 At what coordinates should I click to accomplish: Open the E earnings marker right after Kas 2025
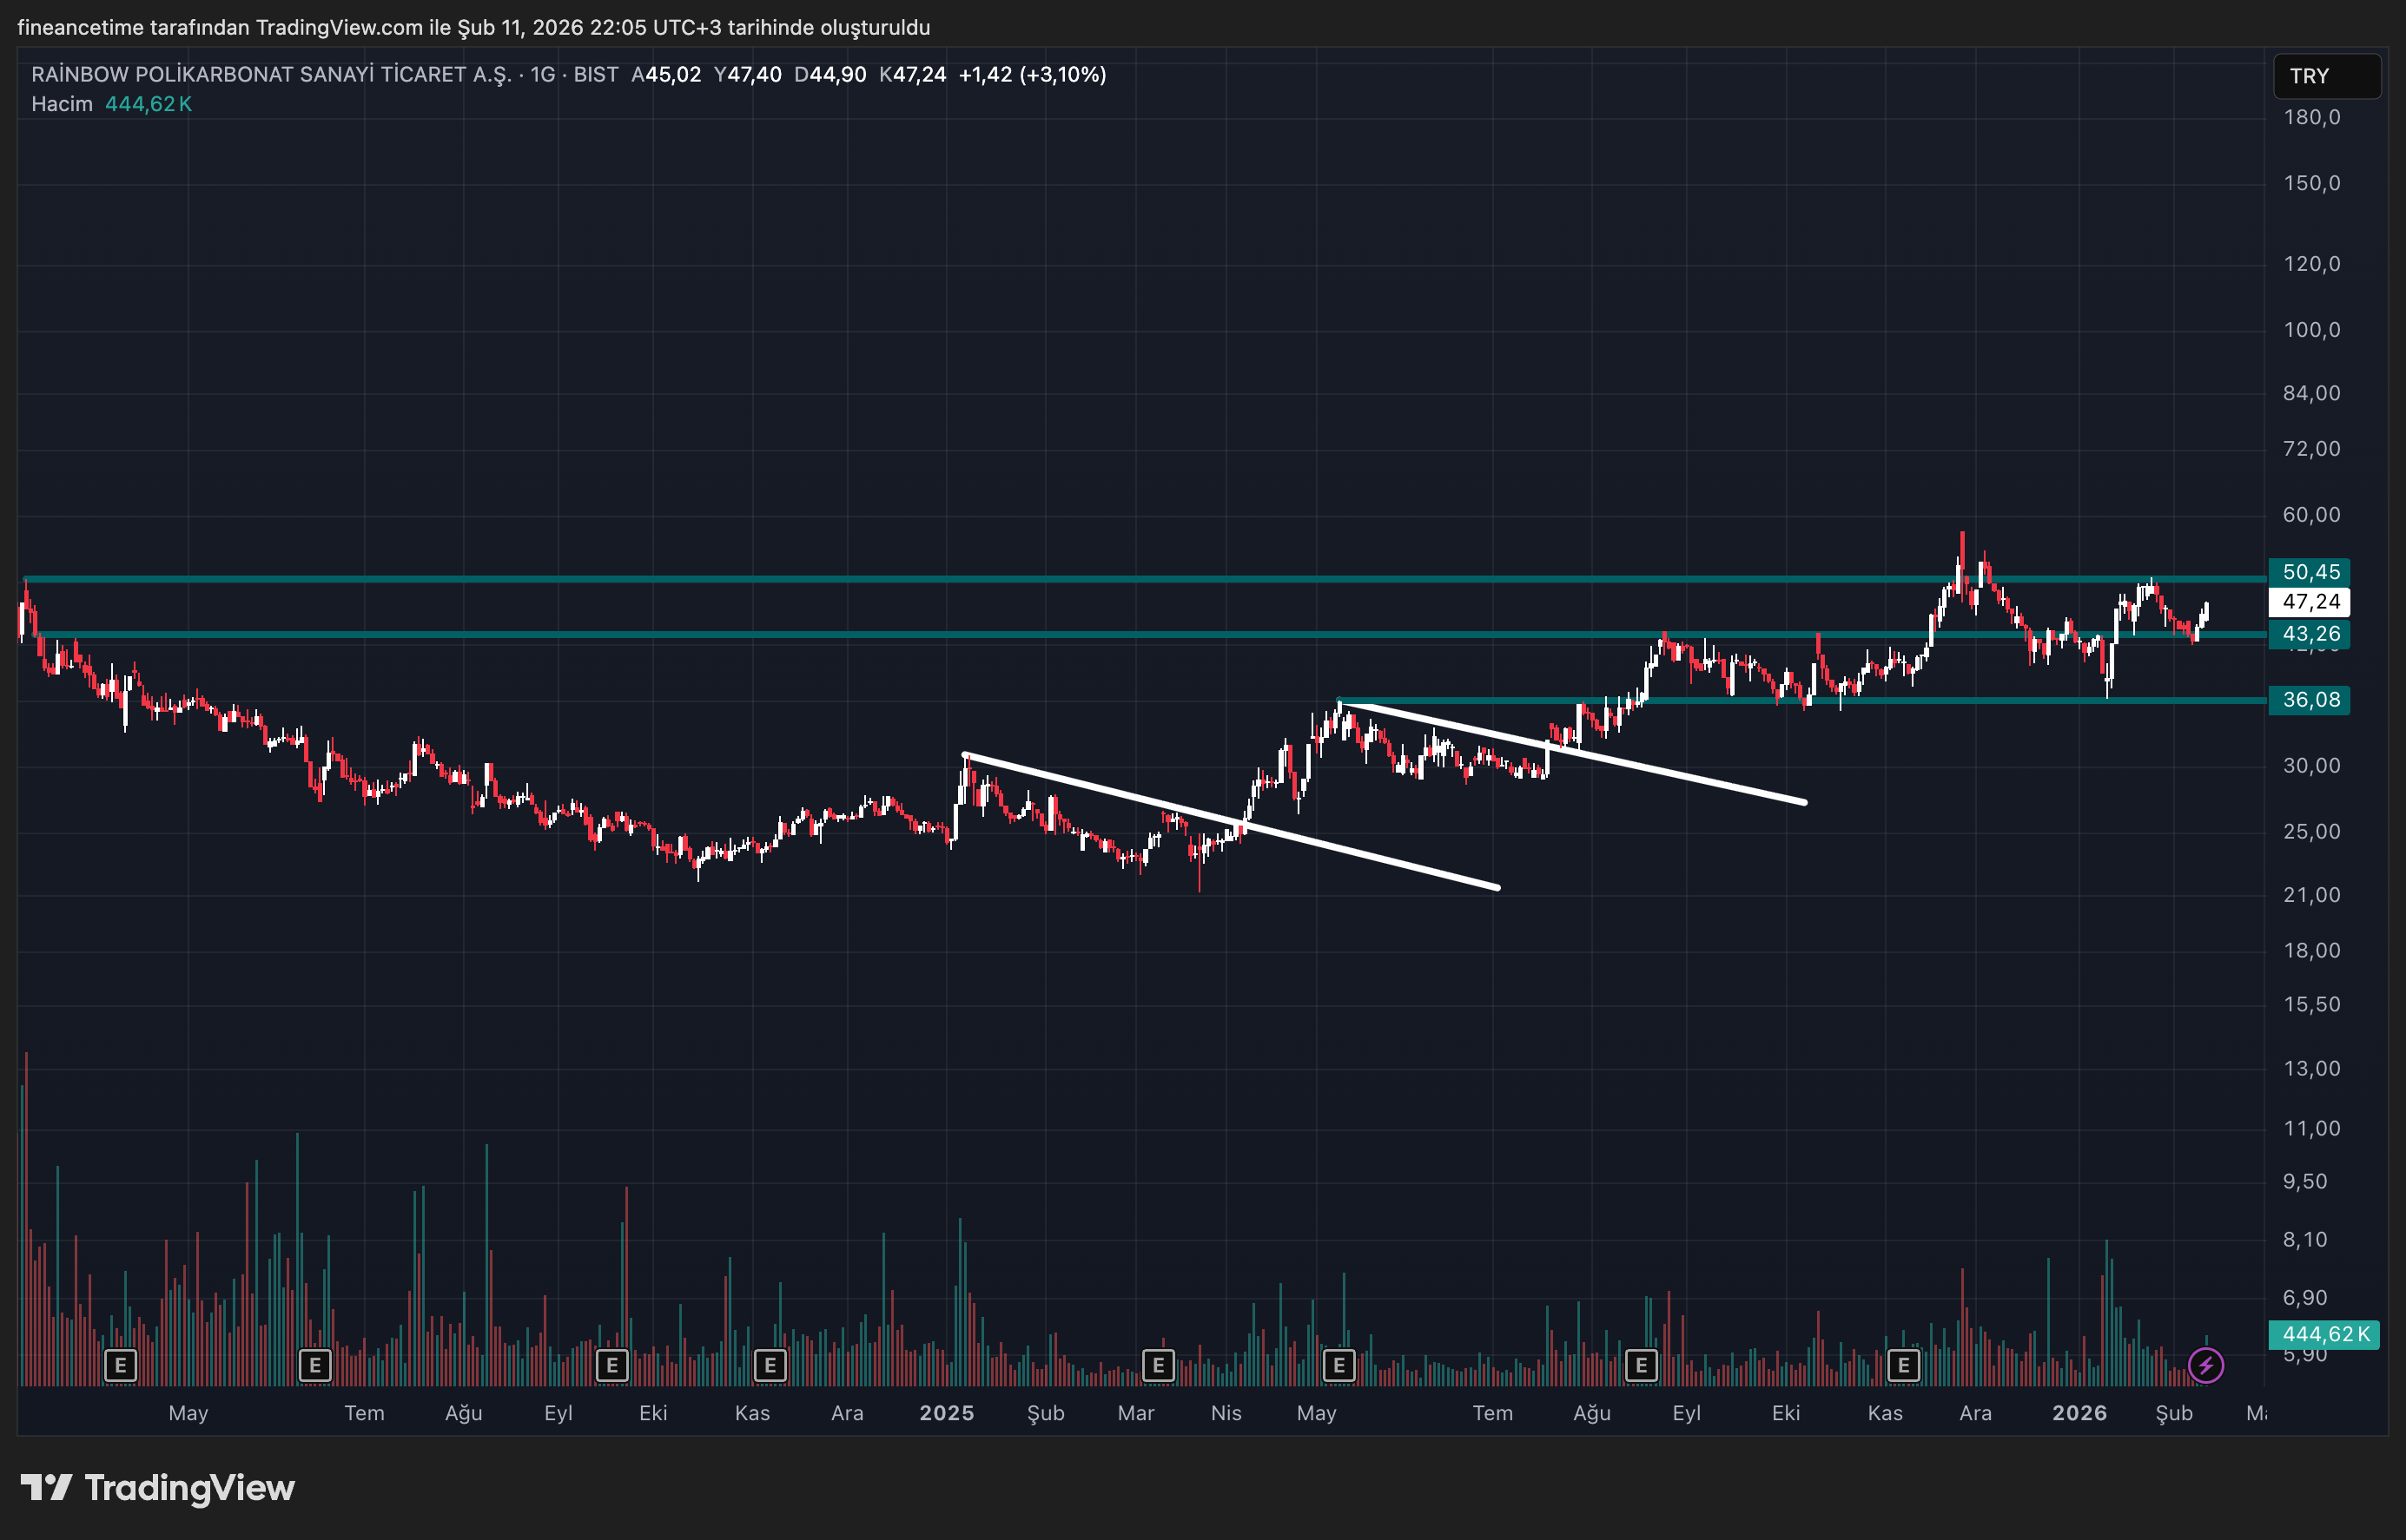pos(1903,1365)
